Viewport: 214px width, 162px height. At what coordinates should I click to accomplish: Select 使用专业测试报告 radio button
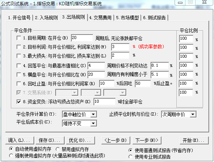[131, 157]
